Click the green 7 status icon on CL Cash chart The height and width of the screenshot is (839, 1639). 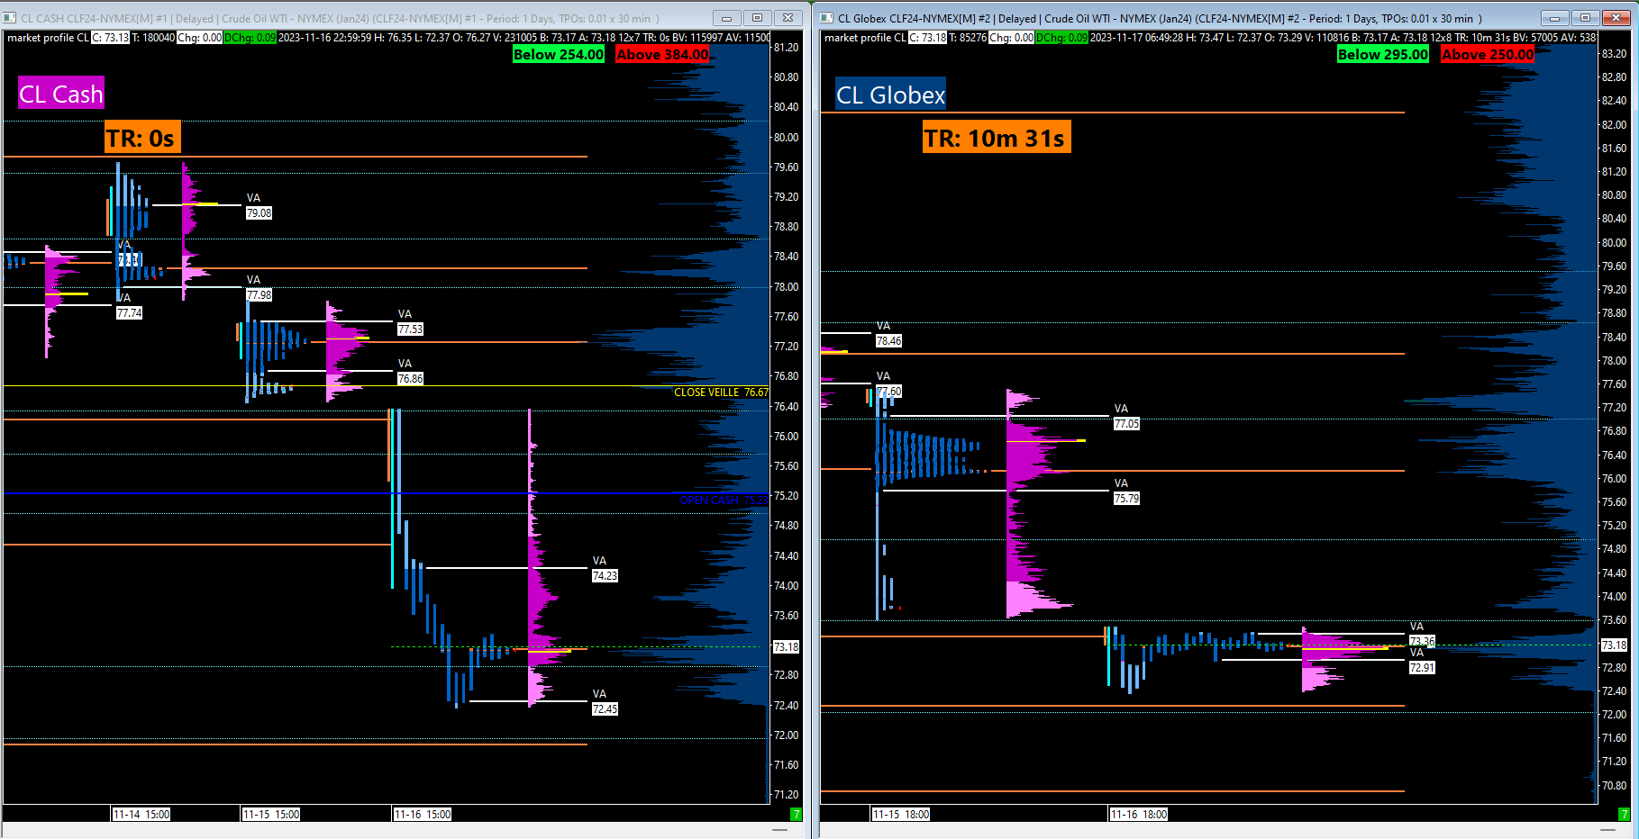tap(795, 815)
